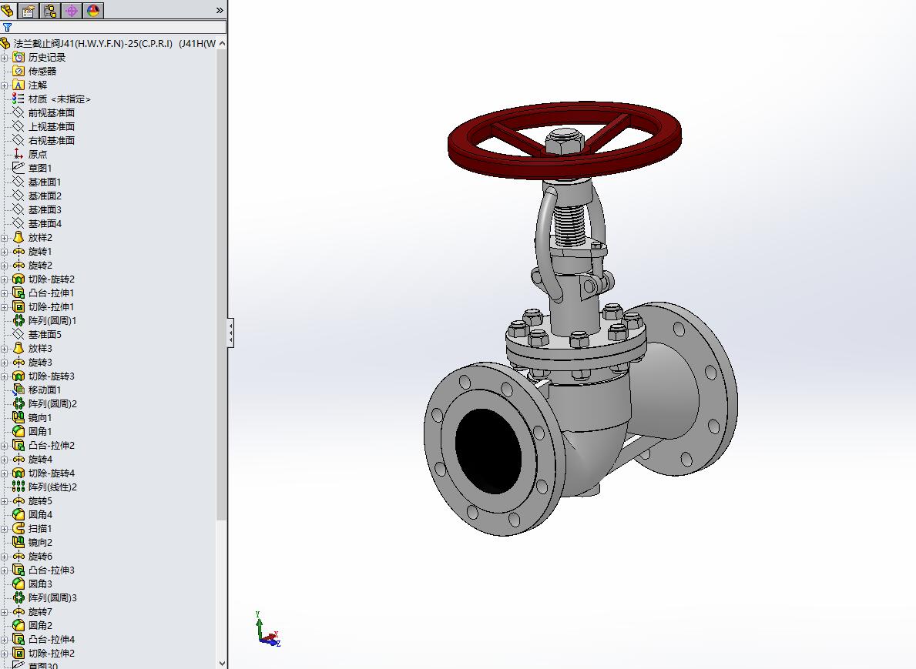This screenshot has height=669, width=916.
Task: Click the feature tree filter funnel icon
Action: point(7,27)
